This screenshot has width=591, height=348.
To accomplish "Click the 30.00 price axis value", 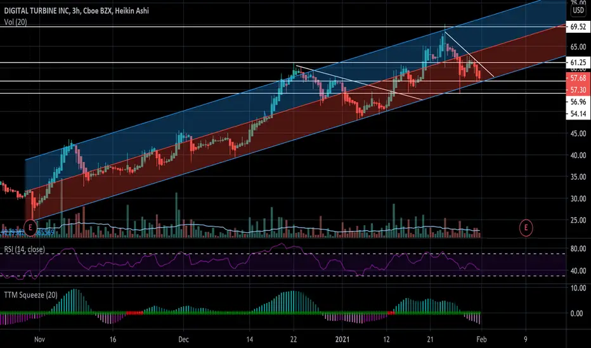I will point(578,199).
